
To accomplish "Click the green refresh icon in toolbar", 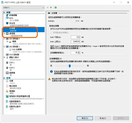I will pyautogui.click(x=55, y=7).
